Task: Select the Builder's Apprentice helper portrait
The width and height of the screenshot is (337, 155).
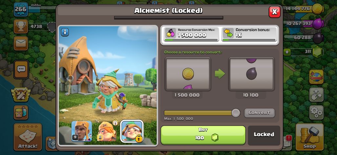Action: 107,131
